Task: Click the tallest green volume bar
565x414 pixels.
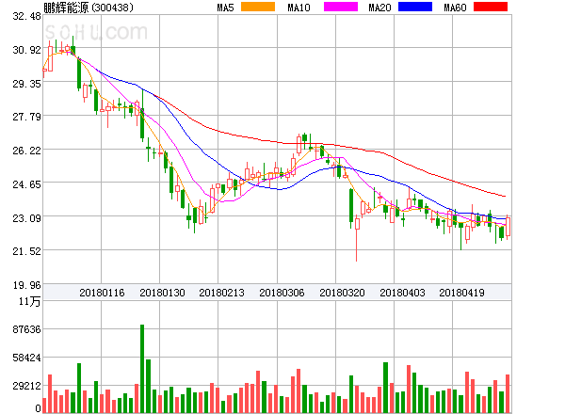Action: tap(142, 369)
